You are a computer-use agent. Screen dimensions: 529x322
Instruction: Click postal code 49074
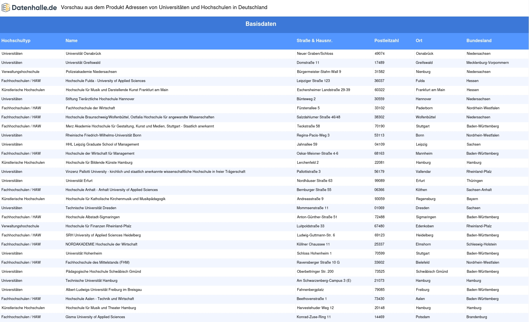380,53
